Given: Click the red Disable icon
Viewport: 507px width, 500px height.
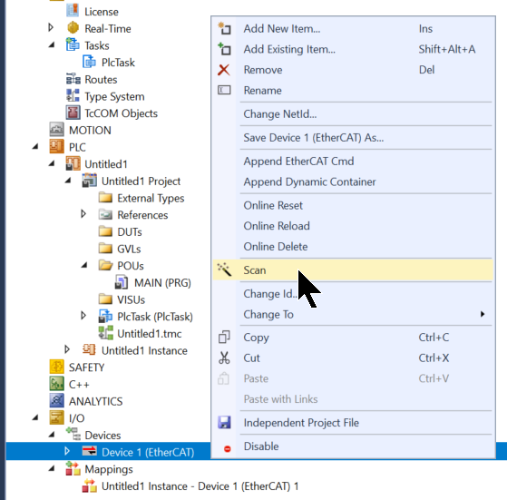Looking at the screenshot, I should [228, 448].
